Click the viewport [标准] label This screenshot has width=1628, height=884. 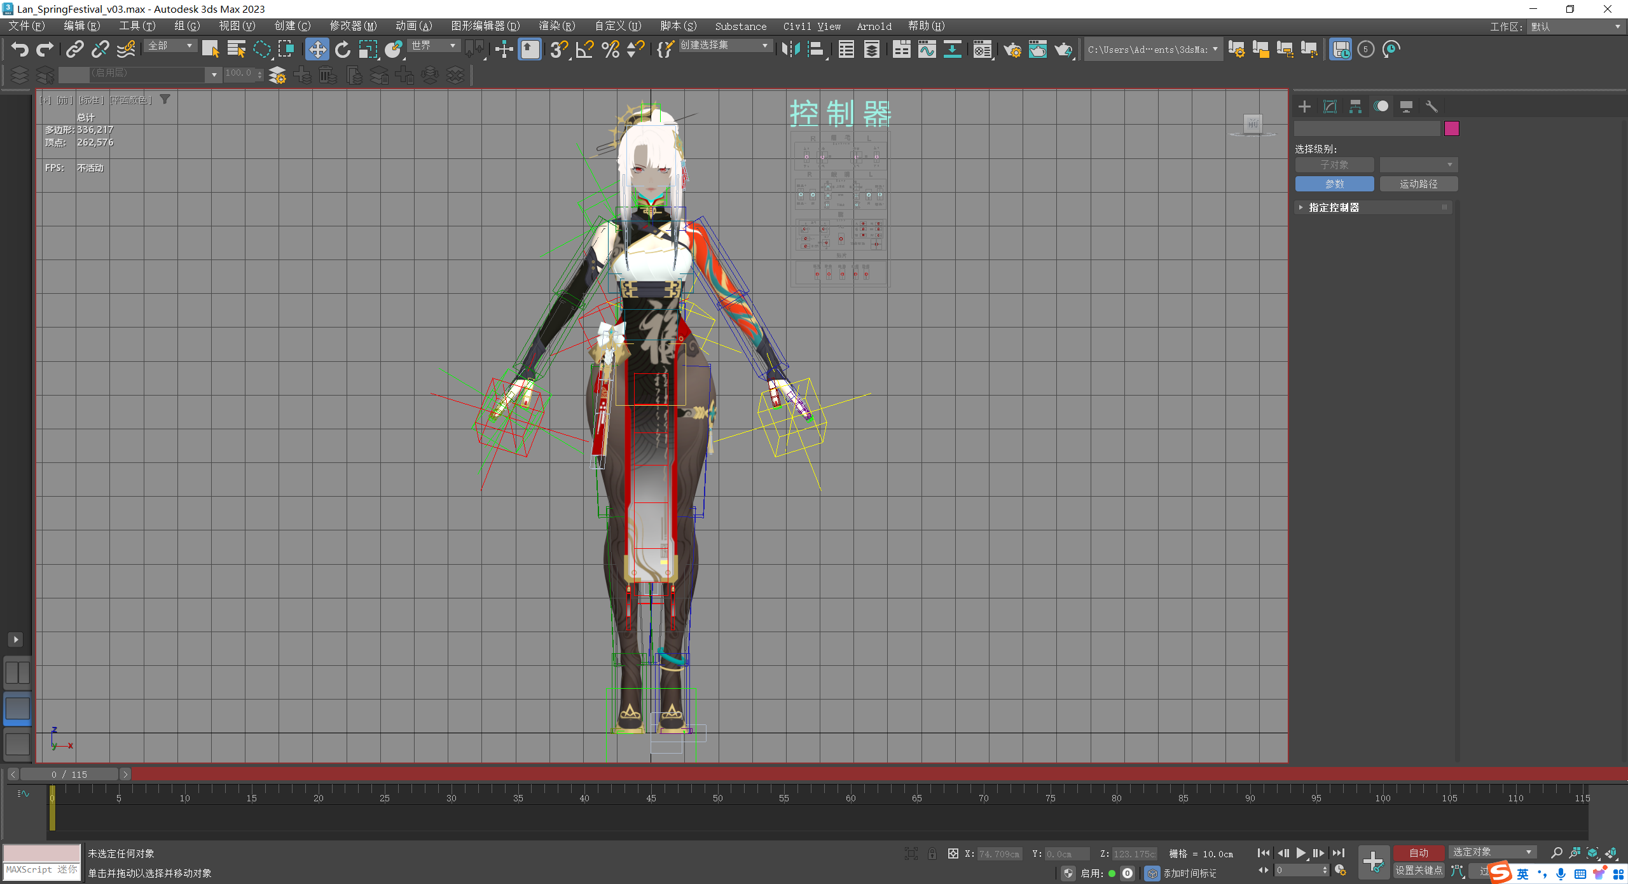91,100
